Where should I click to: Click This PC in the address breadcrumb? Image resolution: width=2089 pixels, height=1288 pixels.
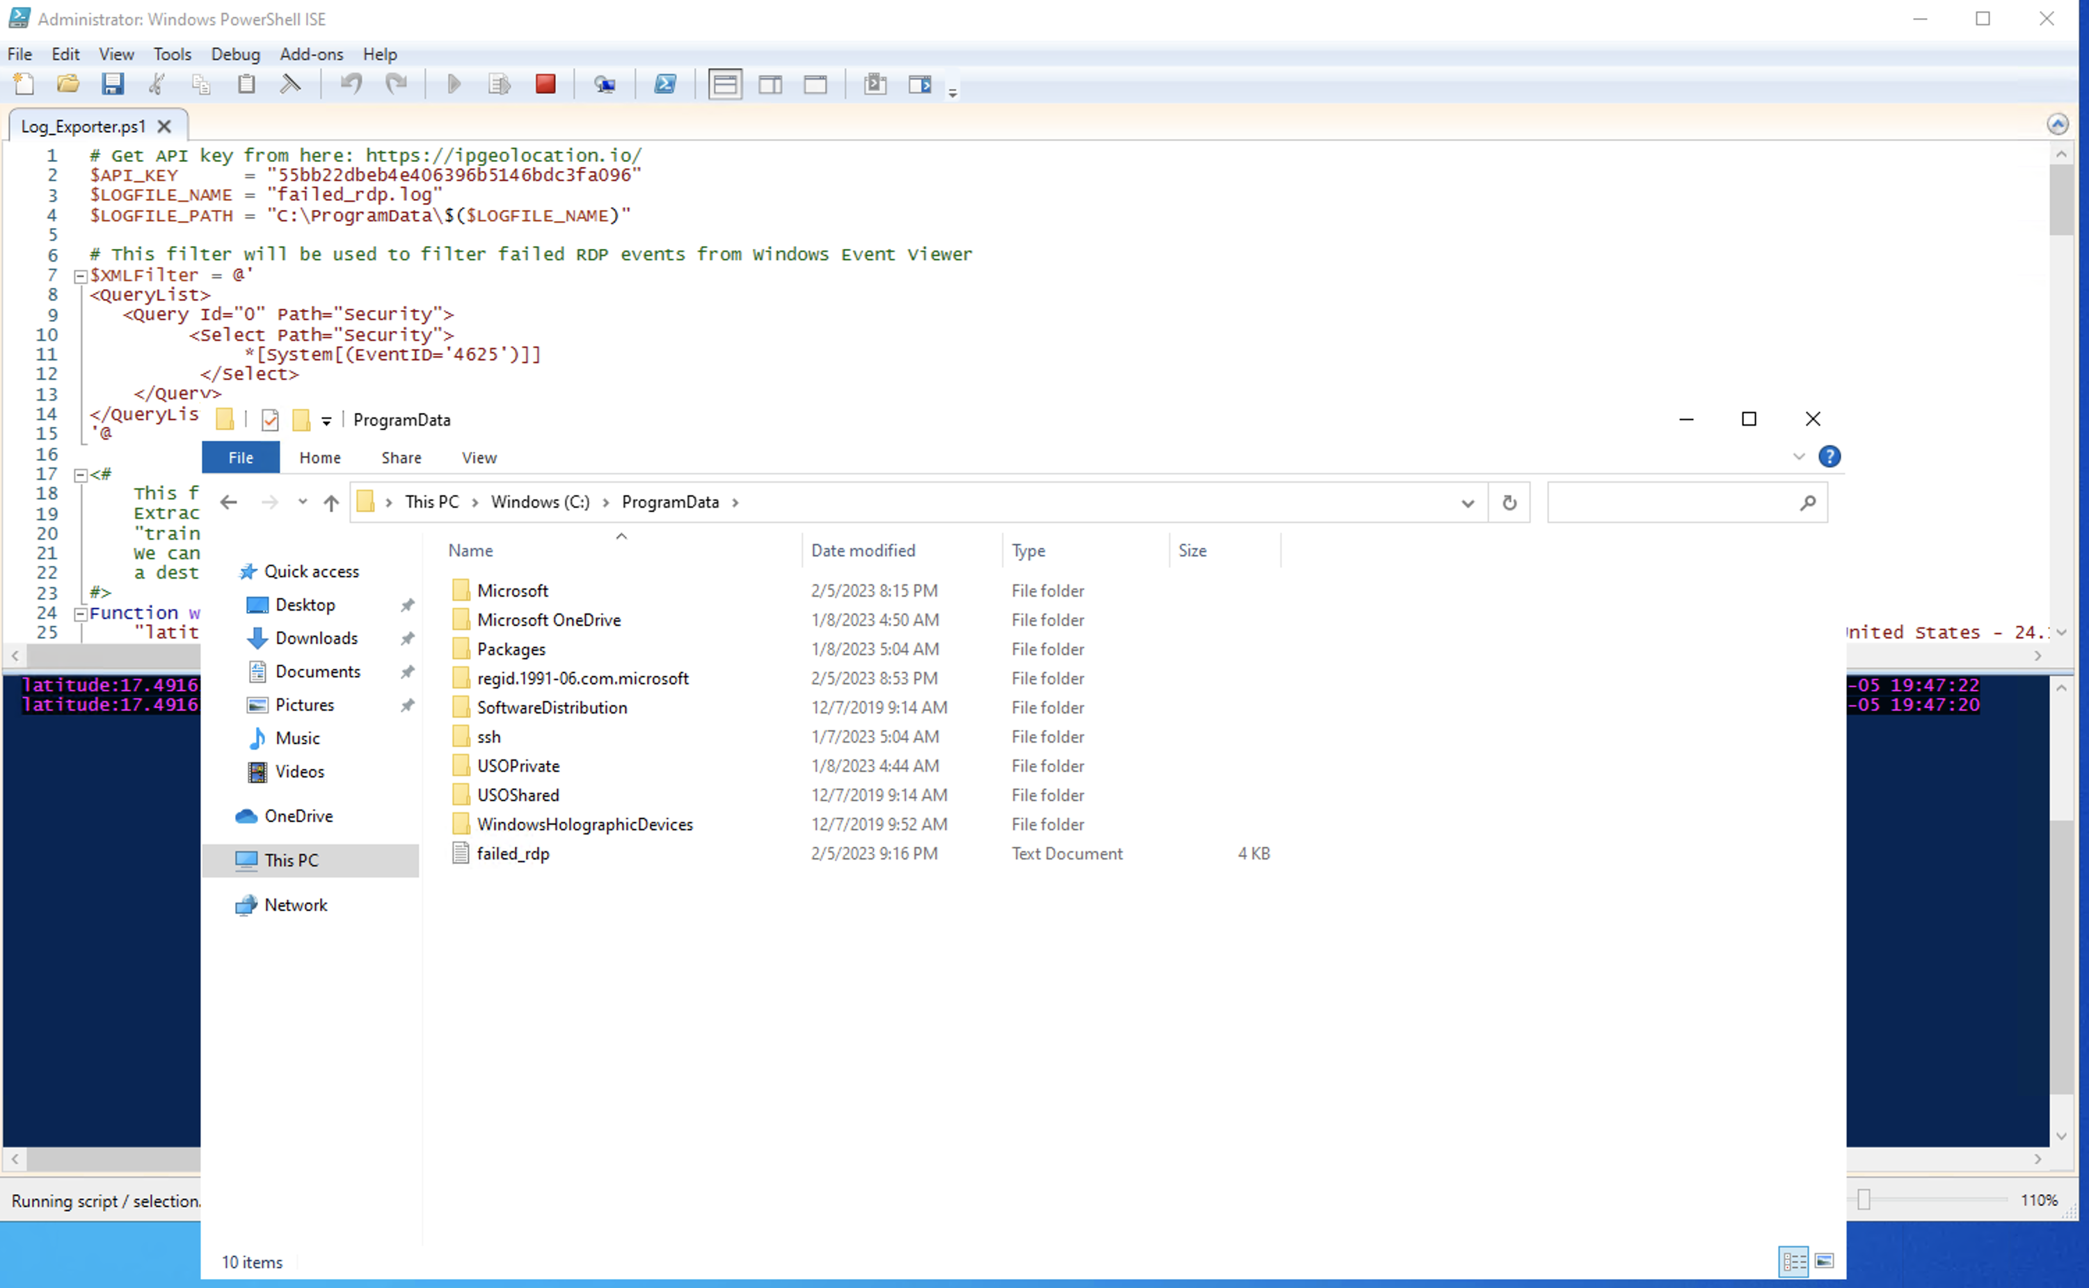[431, 501]
